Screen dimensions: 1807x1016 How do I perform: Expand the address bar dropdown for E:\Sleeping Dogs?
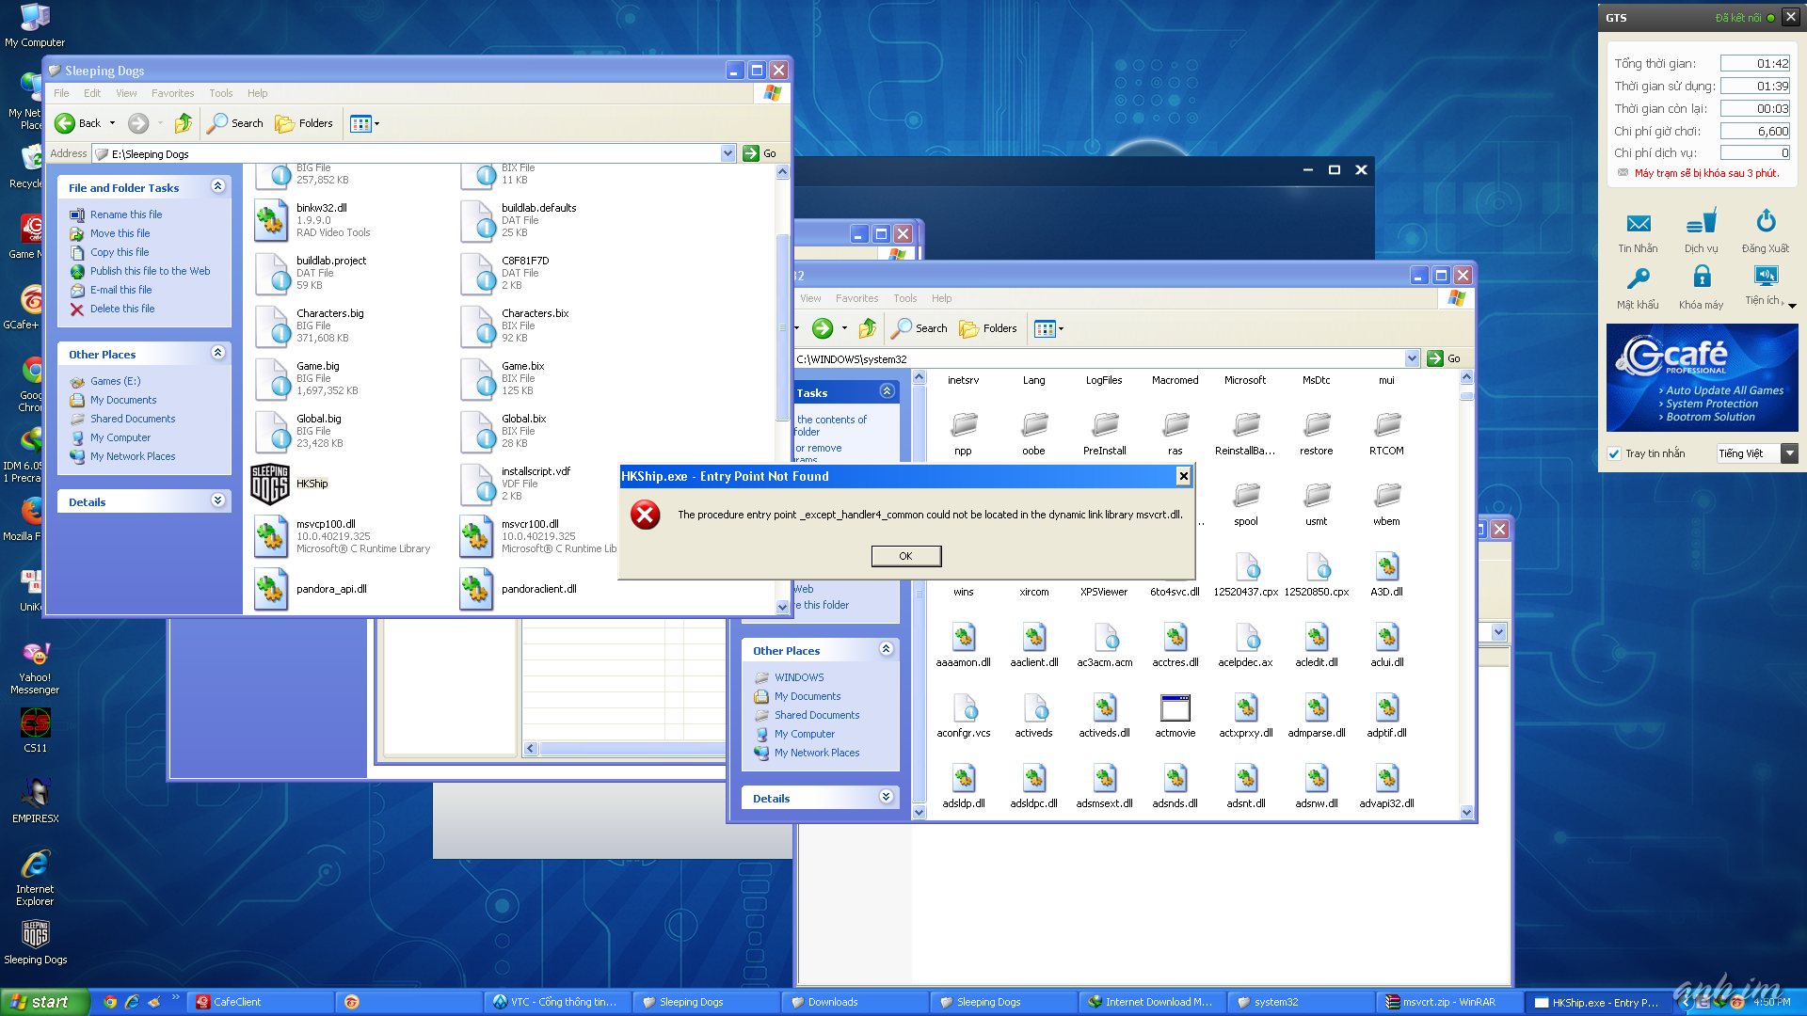(x=728, y=153)
